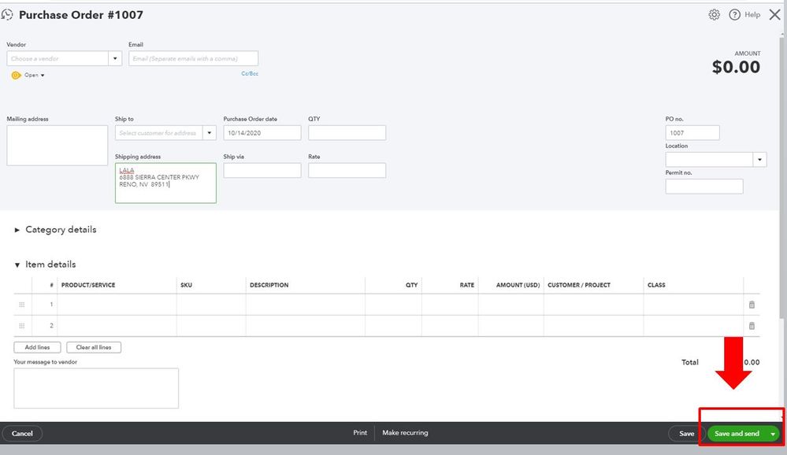787x455 pixels.
Task: Click the Add lines button
Action: click(37, 347)
